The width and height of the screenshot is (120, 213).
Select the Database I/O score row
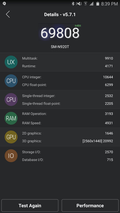[x=68, y=160]
